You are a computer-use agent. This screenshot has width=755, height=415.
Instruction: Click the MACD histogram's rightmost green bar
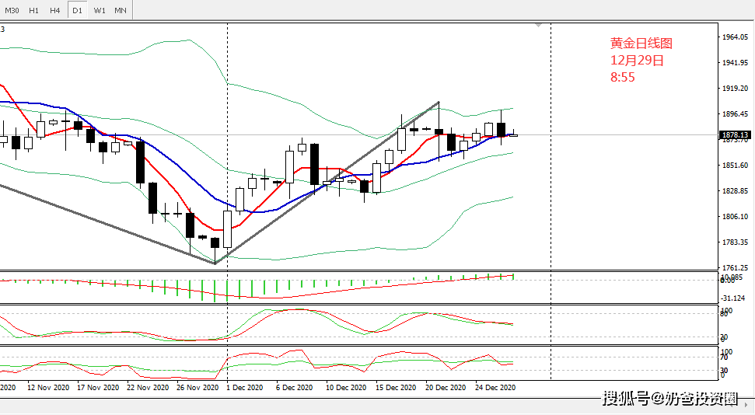[513, 276]
